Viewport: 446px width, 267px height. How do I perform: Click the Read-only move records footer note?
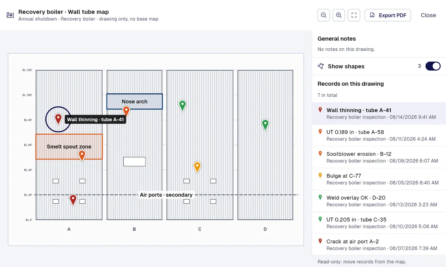pyautogui.click(x=362, y=262)
